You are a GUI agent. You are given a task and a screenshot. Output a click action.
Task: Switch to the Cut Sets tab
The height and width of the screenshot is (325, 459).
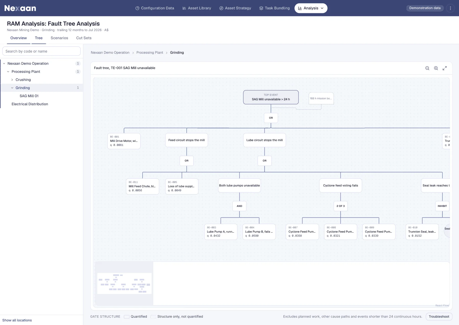[84, 38]
